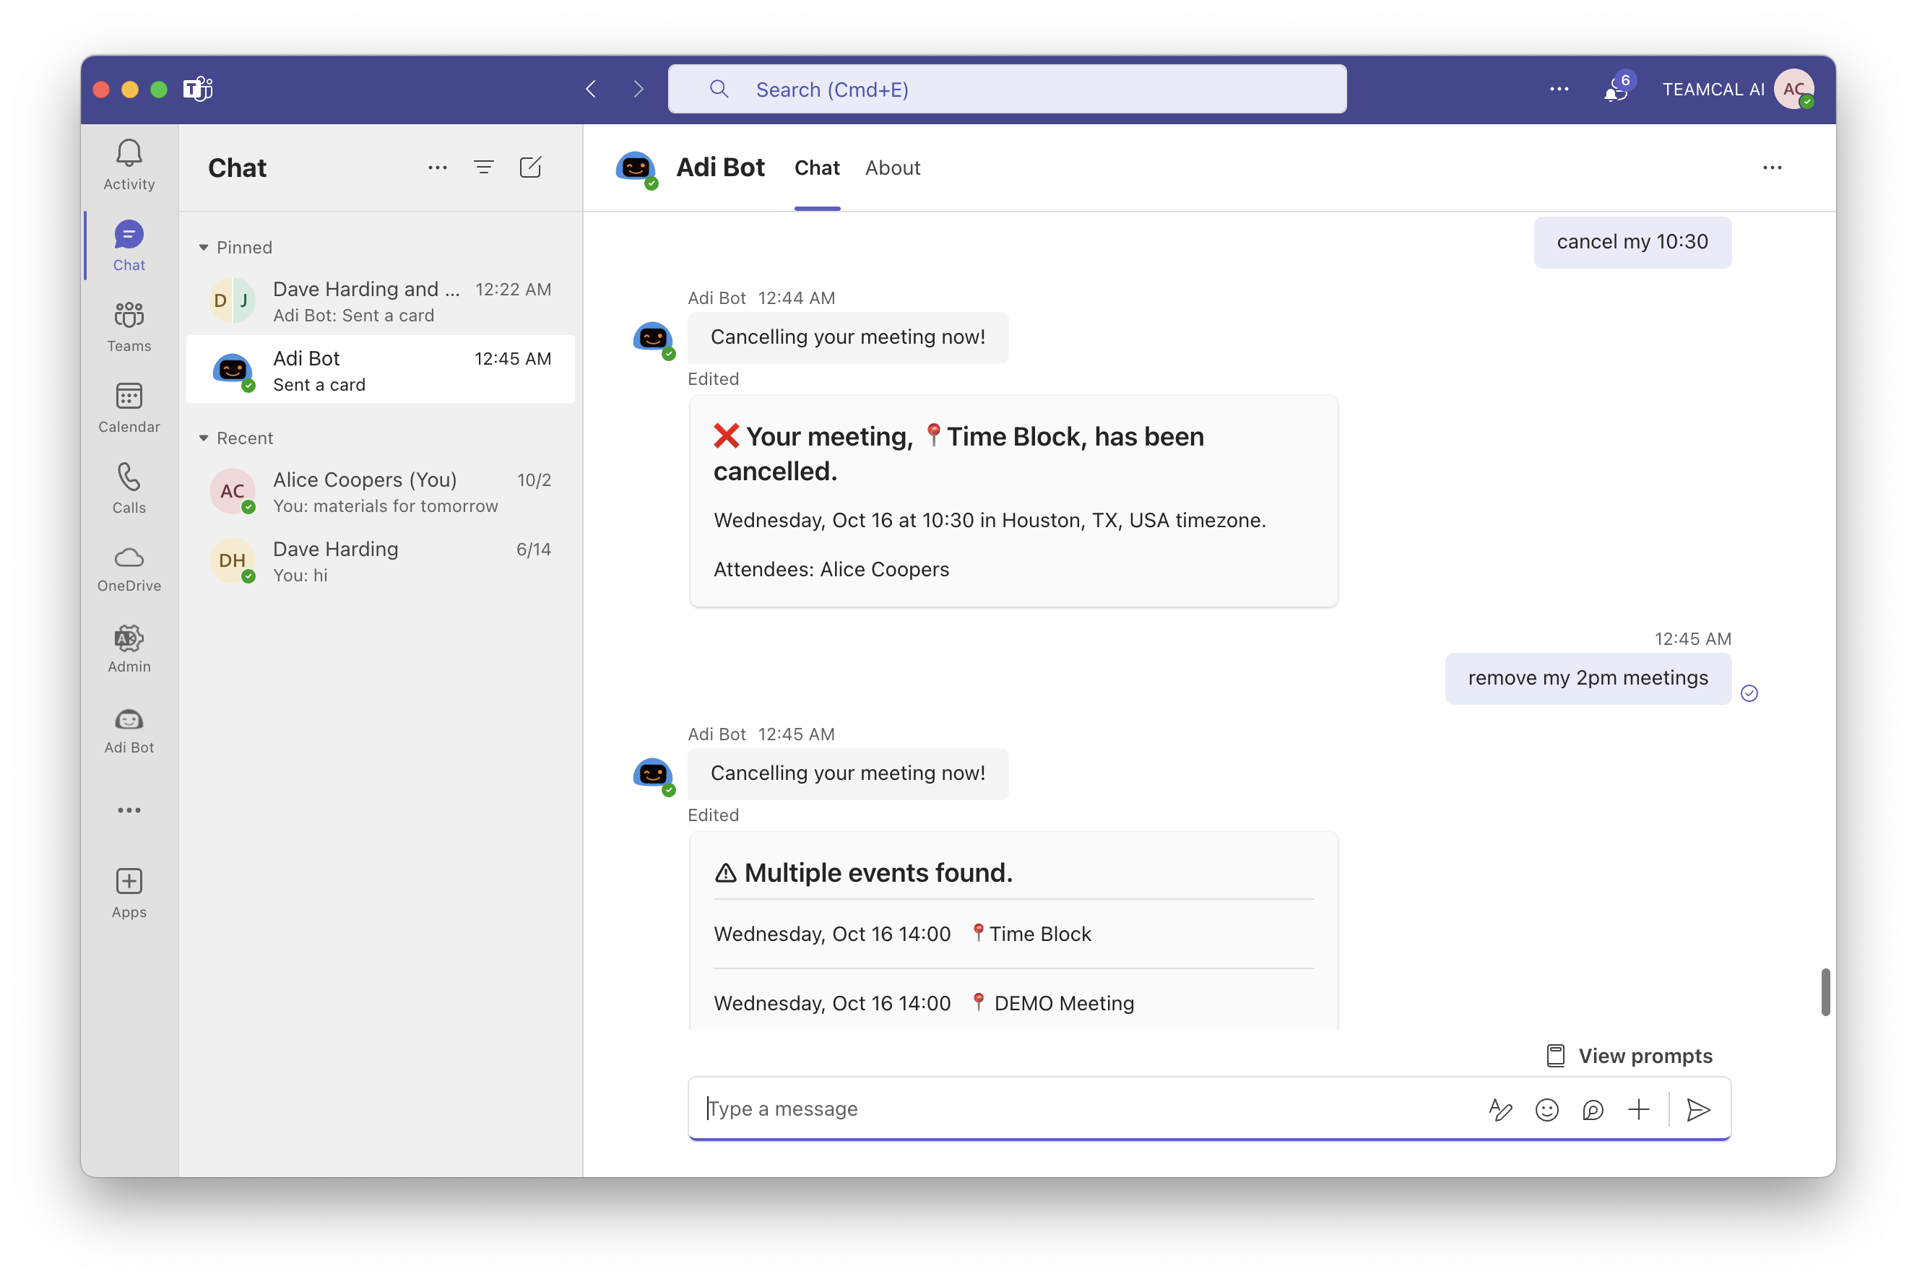
Task: Open the Dave Harding group chat
Action: click(381, 301)
